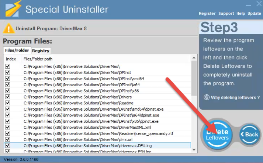Click the list scrollbar down arrow
Screen dimensions: 263x163
tap(194, 149)
